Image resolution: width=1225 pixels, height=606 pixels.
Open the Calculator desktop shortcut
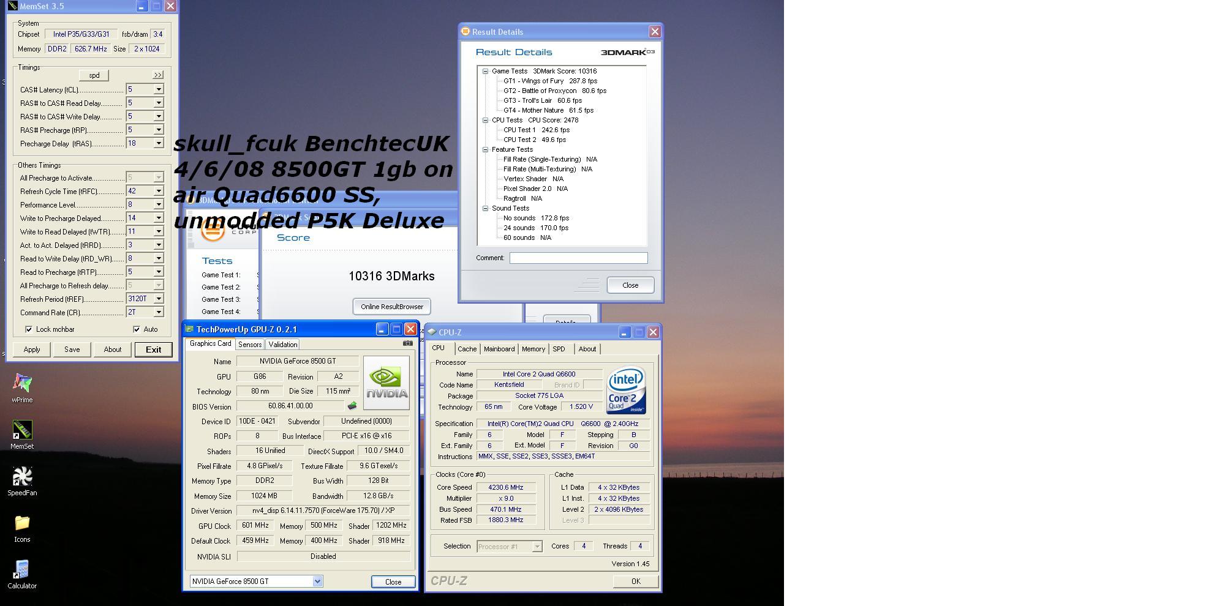[22, 574]
